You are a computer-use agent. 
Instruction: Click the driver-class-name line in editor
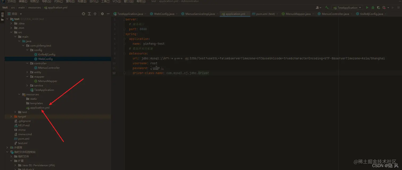tap(171, 73)
